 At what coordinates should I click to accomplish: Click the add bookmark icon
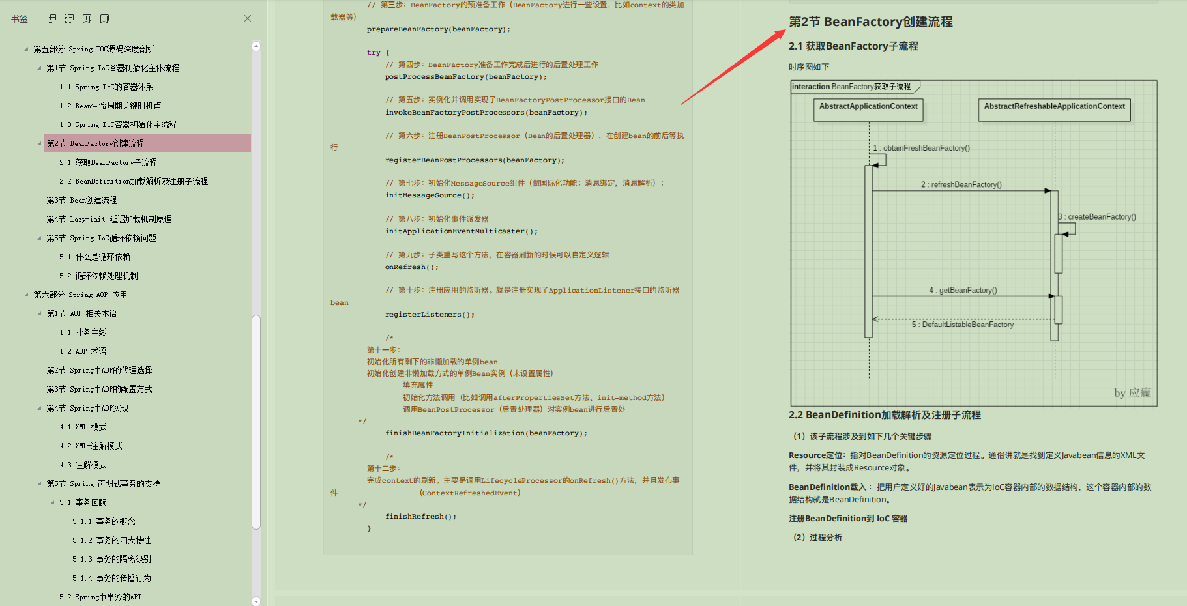coord(87,18)
